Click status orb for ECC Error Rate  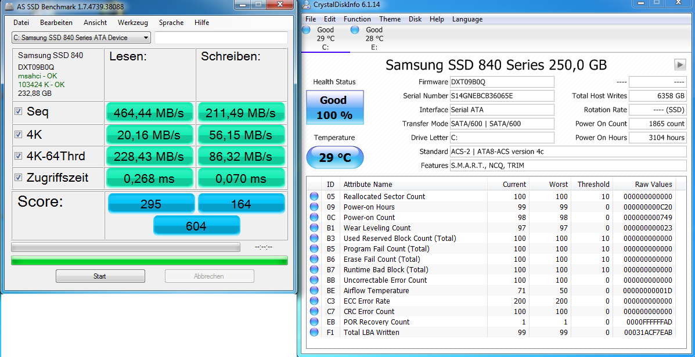314,301
